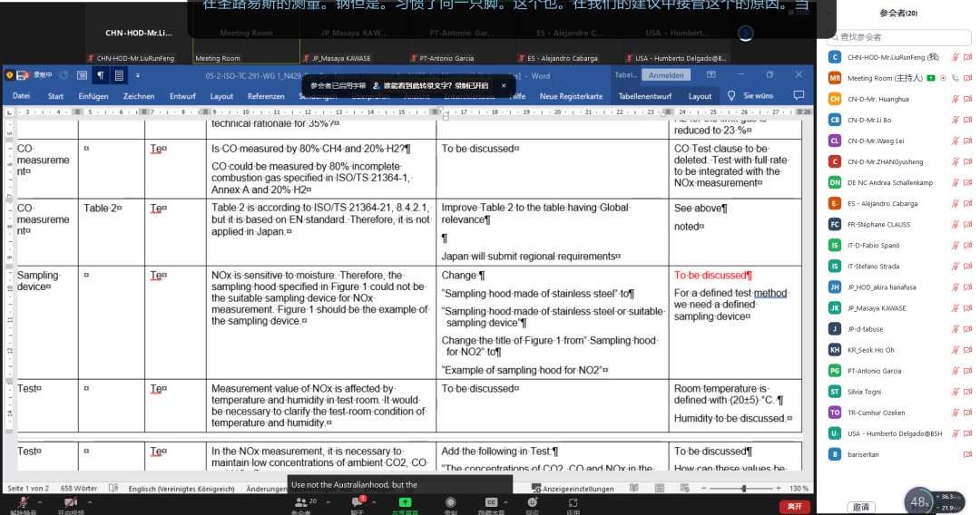980x515 pixels.
Task: Click '658 Wörter' word count
Action: pyautogui.click(x=79, y=488)
